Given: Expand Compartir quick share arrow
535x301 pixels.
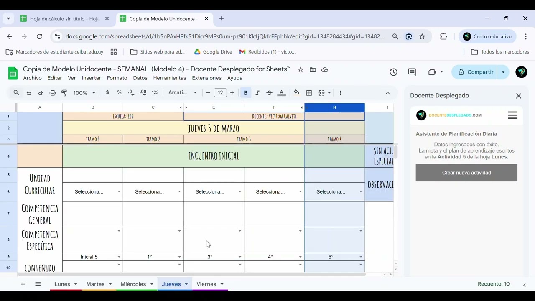Looking at the screenshot, I should point(503,72).
